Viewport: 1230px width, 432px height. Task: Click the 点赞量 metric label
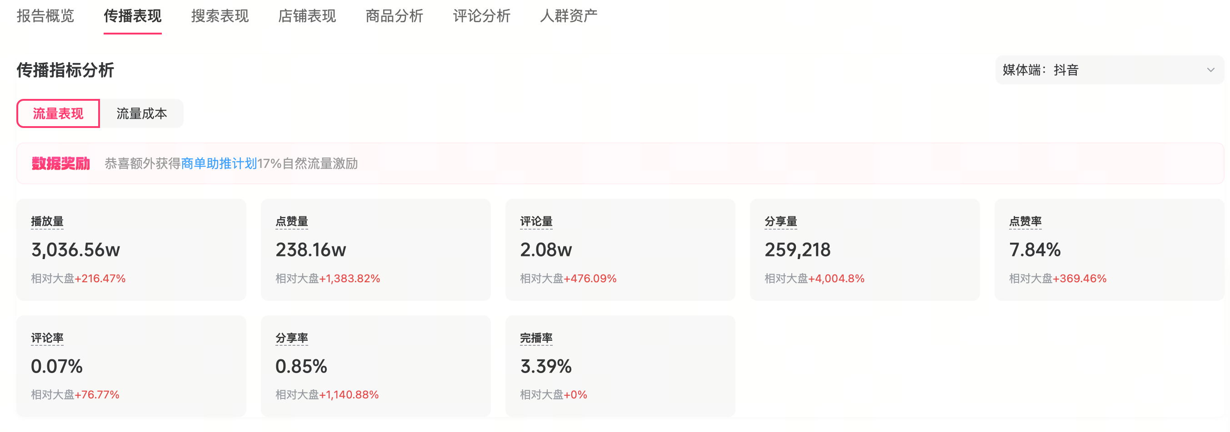(x=292, y=221)
